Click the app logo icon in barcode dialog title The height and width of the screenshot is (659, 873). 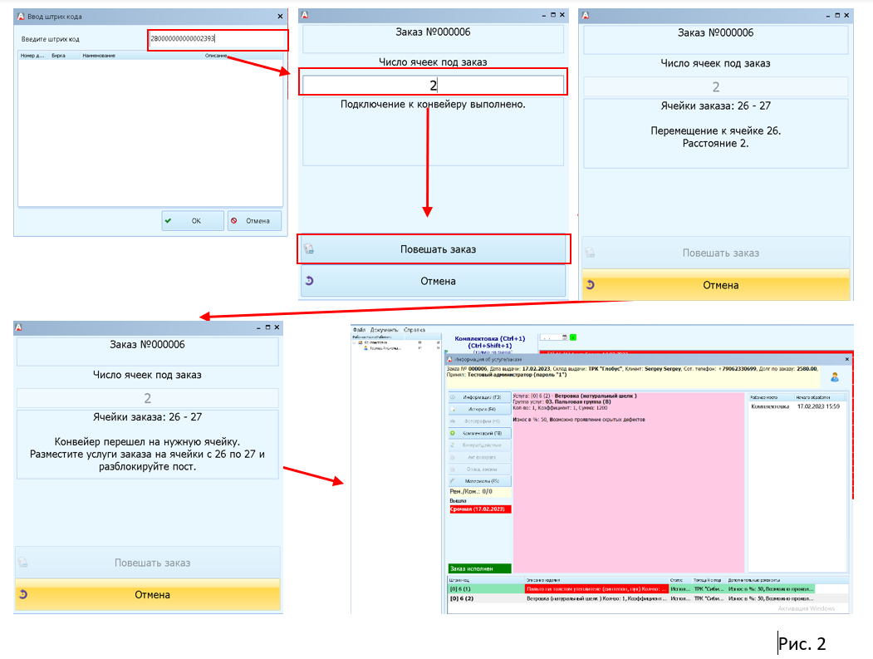tap(21, 17)
